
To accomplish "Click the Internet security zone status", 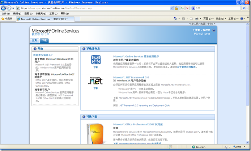I will [199, 147].
